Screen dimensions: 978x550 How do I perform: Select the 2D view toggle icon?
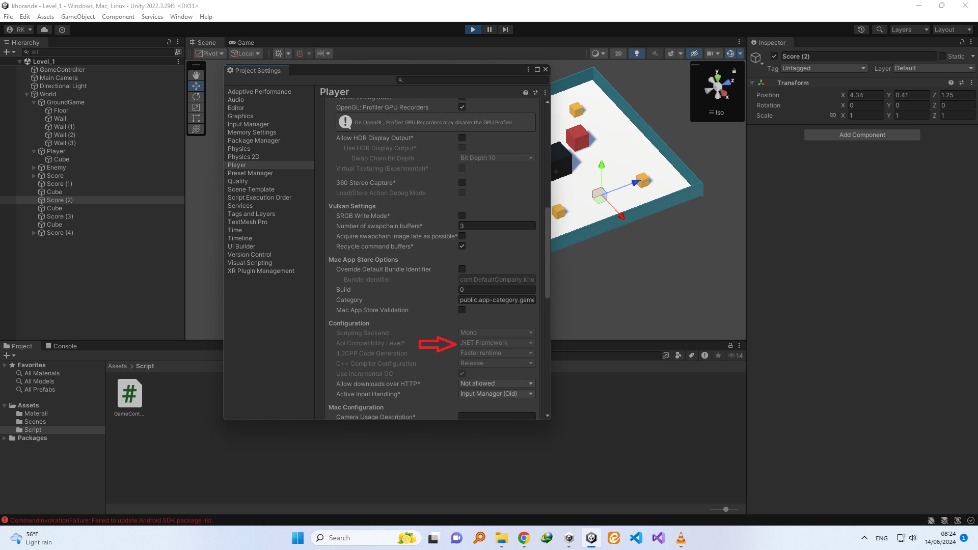(x=617, y=53)
